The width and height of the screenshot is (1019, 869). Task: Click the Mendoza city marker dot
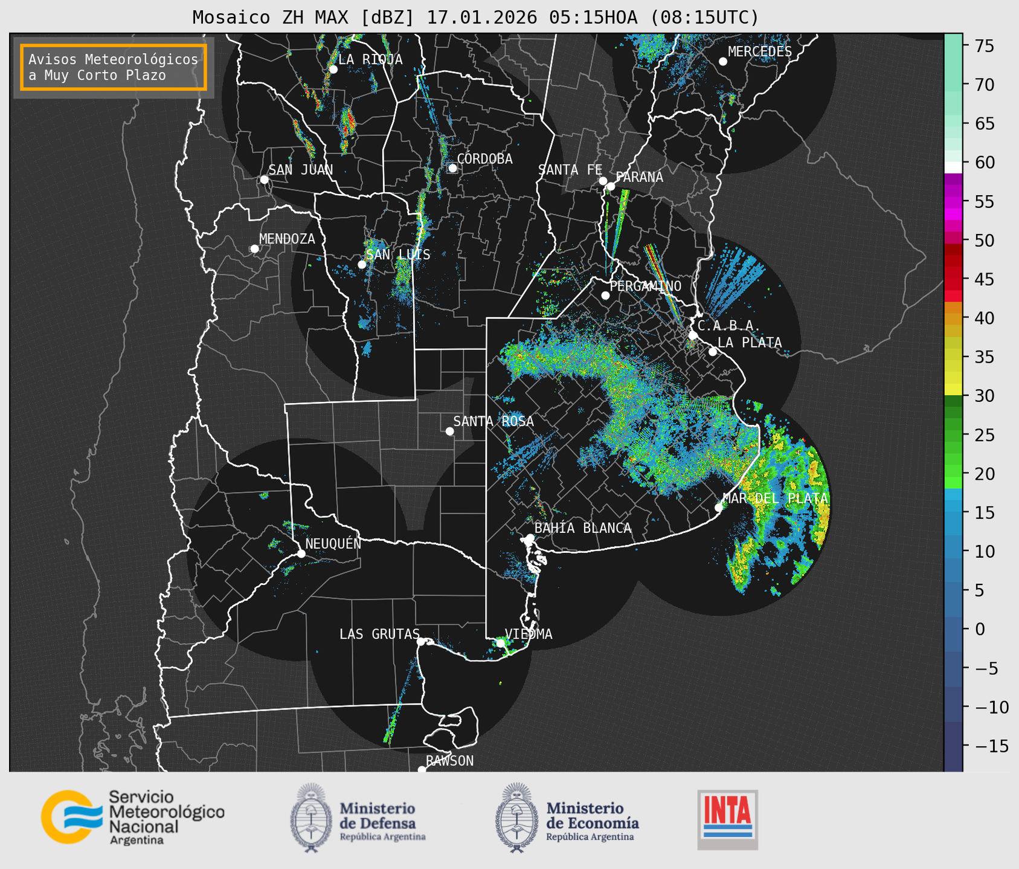(254, 249)
